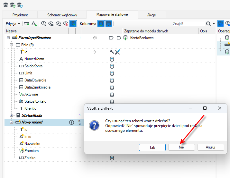
Task: Click the eye with wrench icon
Action: coord(43,23)
